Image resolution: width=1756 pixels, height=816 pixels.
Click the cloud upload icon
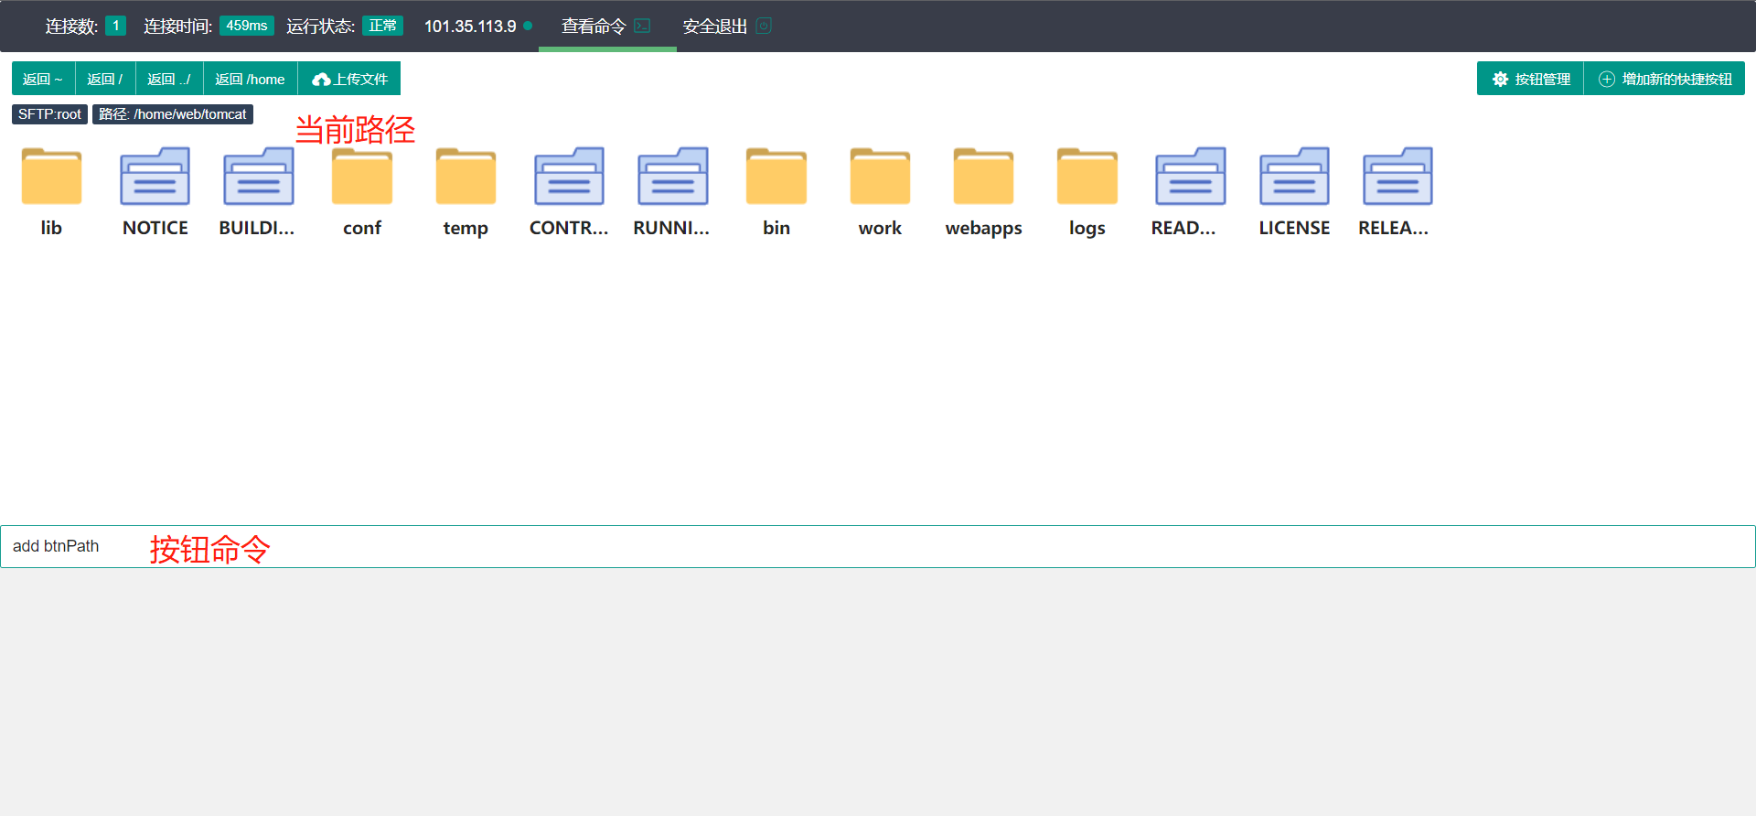point(321,80)
